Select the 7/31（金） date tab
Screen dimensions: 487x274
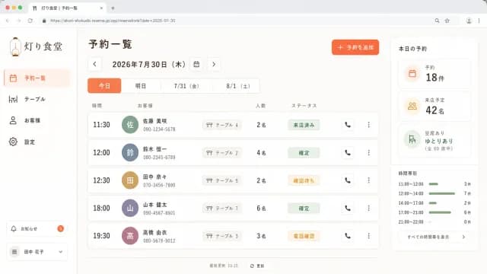186,86
